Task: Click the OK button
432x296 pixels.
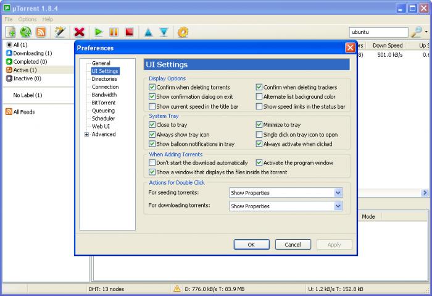Action: (x=251, y=244)
